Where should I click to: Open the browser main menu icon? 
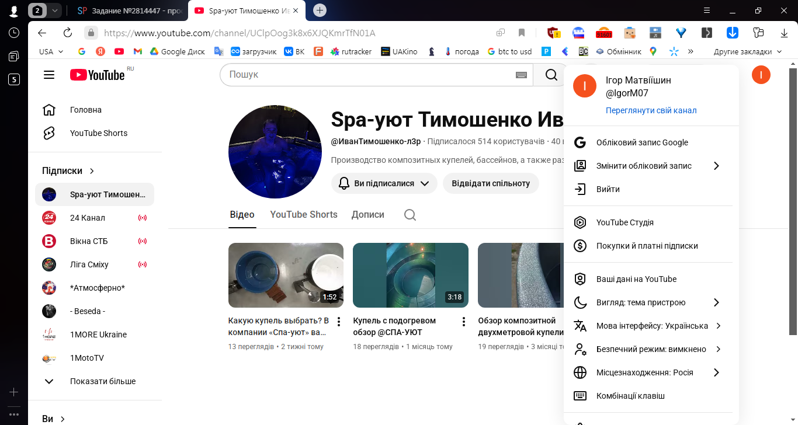[x=707, y=10]
